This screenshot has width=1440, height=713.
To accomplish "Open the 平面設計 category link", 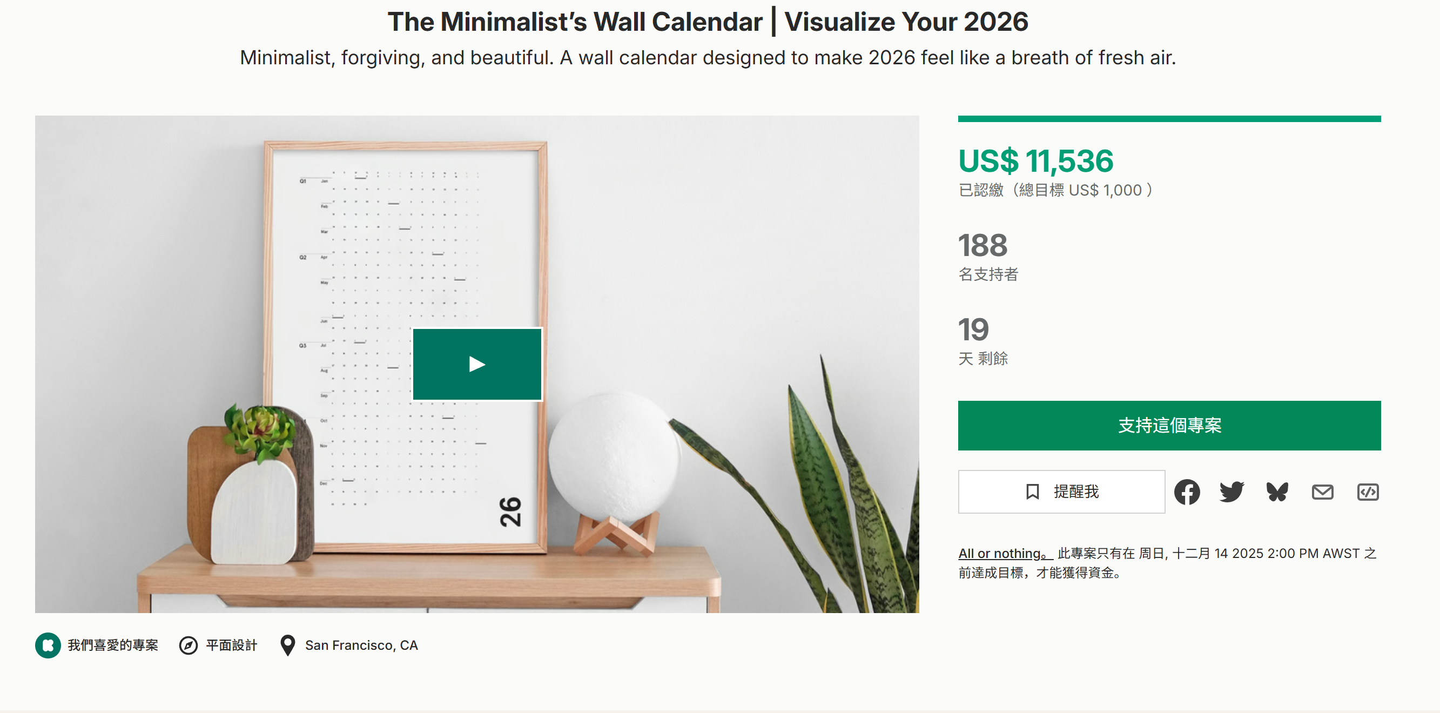I will point(231,645).
